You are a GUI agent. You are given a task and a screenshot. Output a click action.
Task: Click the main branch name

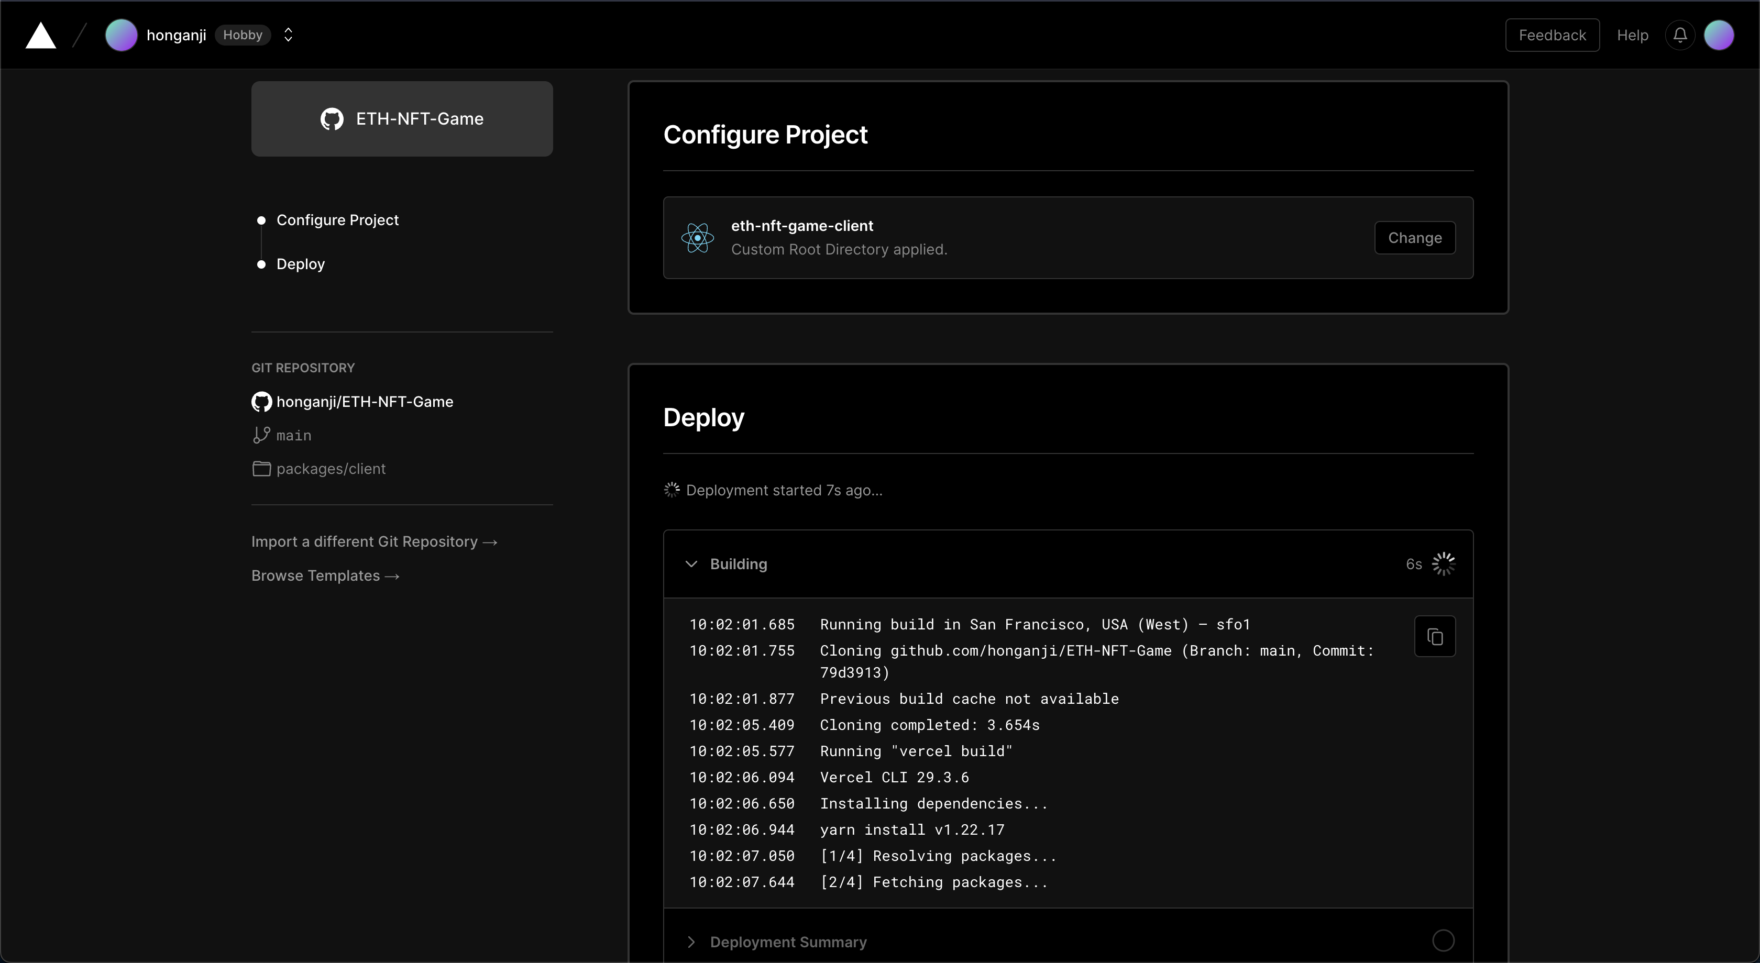pyautogui.click(x=294, y=435)
